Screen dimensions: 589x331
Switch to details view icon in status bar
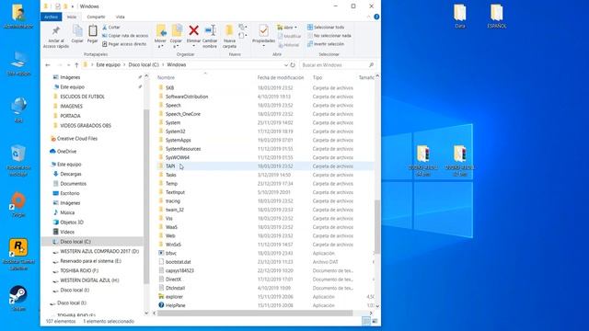pyautogui.click(x=366, y=321)
